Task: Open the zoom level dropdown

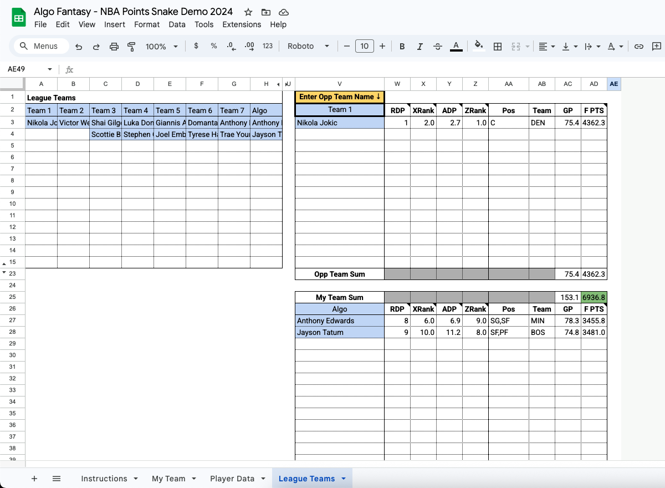Action: pos(161,47)
